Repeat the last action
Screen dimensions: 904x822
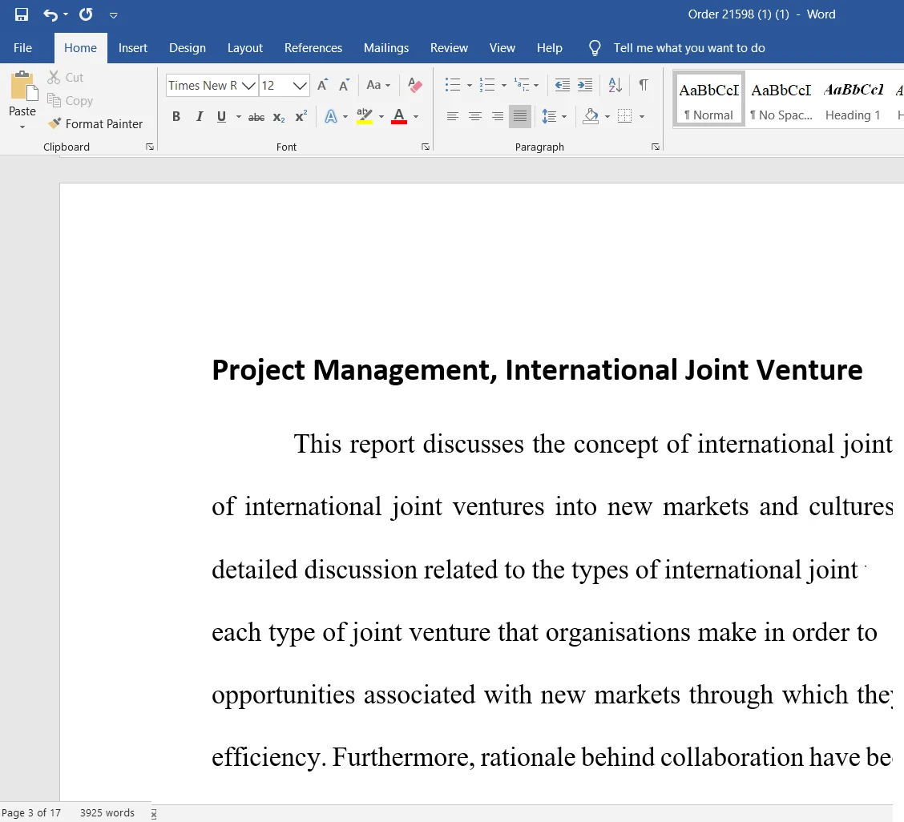(86, 14)
